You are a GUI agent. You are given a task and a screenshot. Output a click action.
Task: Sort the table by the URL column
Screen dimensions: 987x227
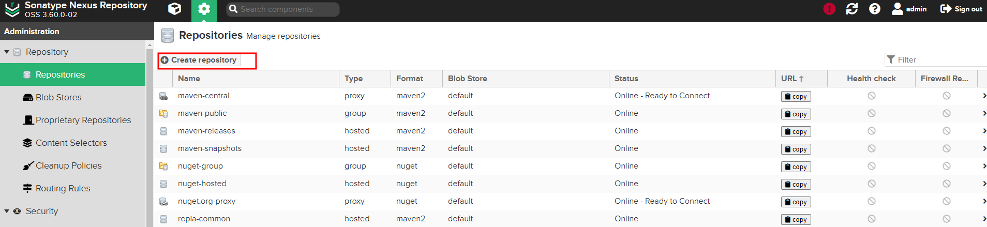pos(792,79)
